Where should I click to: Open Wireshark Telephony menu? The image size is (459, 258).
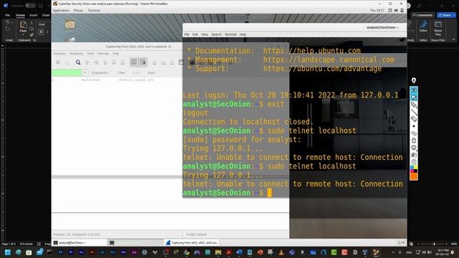(77, 54)
